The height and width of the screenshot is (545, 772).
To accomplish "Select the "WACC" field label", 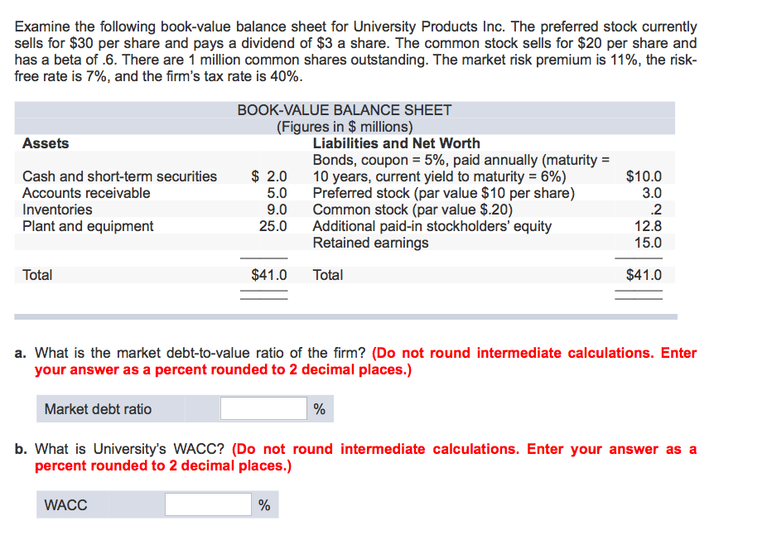I will pos(65,505).
